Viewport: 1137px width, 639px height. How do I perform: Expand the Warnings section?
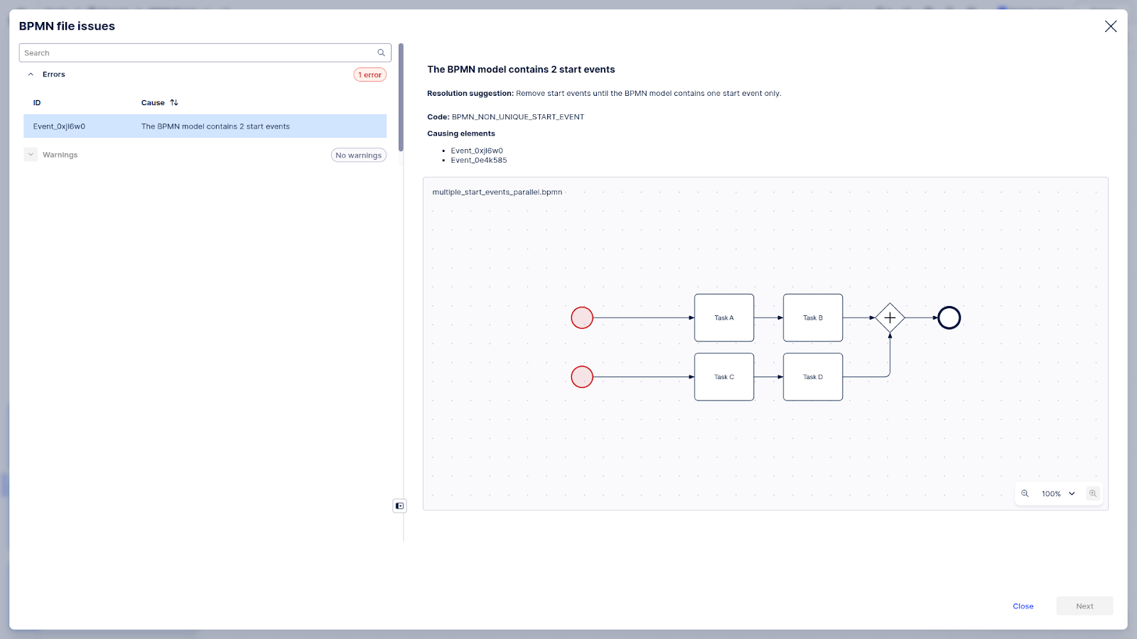(31, 155)
